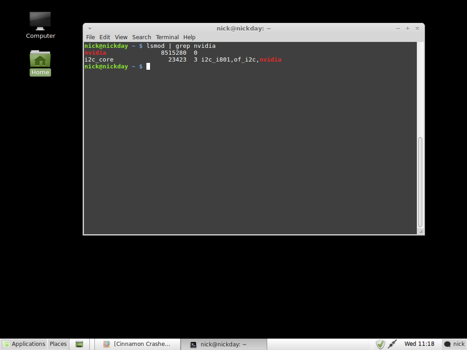Screen dimensions: 467x350
Task: Open the Places menu in the panel
Action: [58, 344]
